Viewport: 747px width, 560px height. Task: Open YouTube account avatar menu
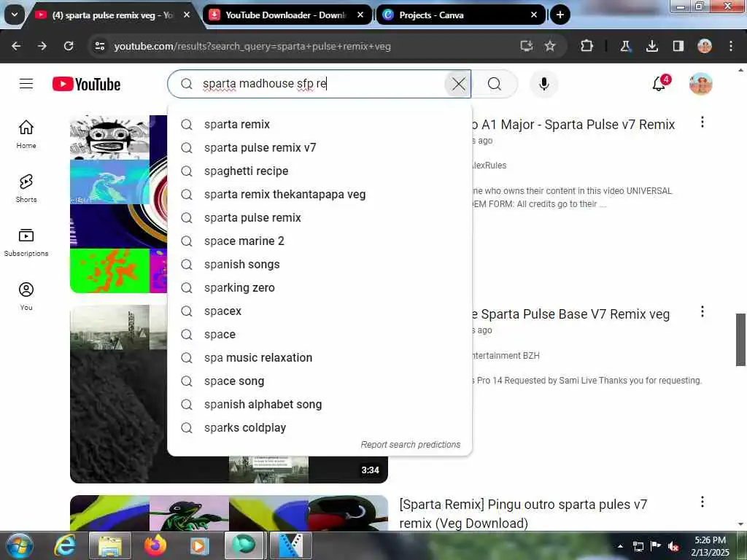point(700,84)
